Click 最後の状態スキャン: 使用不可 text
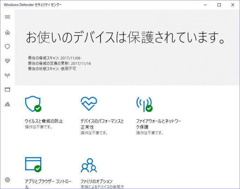Viewport: 240px width, 189px height. coord(52,69)
